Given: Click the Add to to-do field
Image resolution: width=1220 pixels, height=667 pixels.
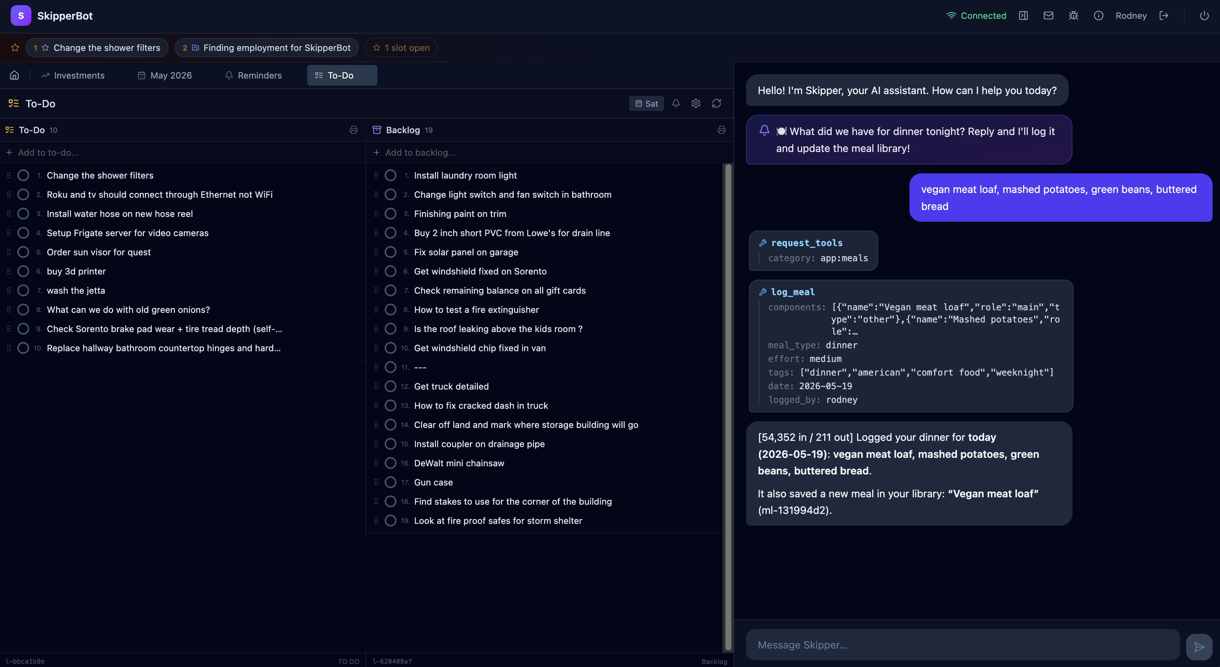Looking at the screenshot, I should pyautogui.click(x=182, y=152).
